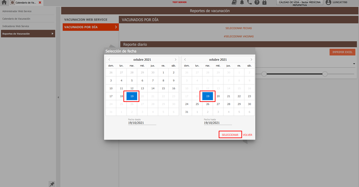This screenshot has width=359, height=187.
Task: Go to previous month in left calendar
Action: 109,60
